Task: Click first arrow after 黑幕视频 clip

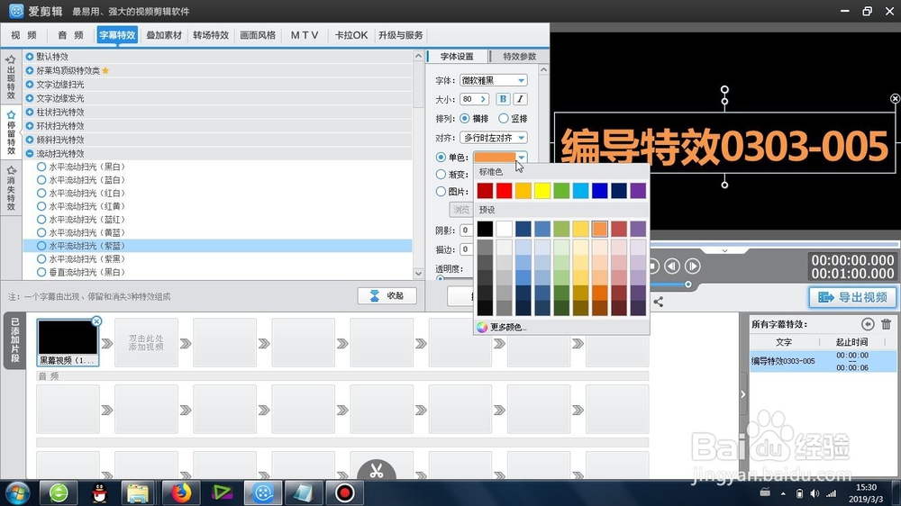Action: [107, 343]
